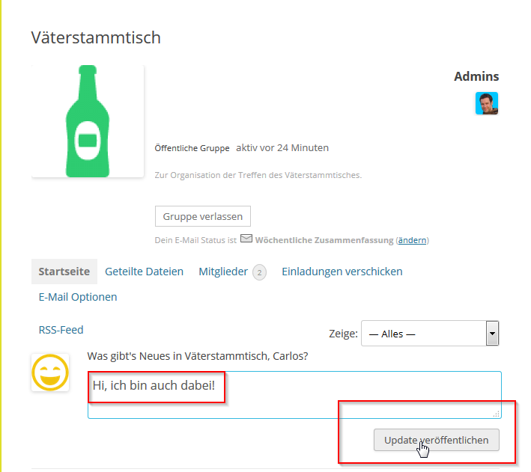Viewport: 531px width, 472px height.
Task: Follow the ändern link
Action: pos(412,240)
